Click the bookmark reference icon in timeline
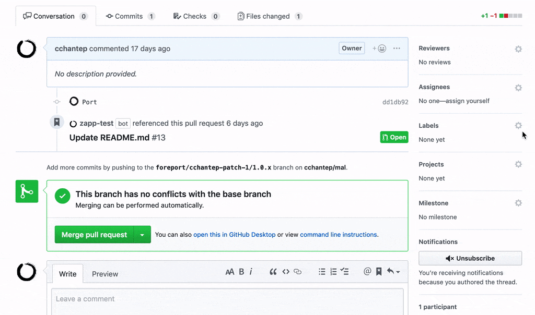Viewport: 535px width, 315px height. tap(57, 122)
